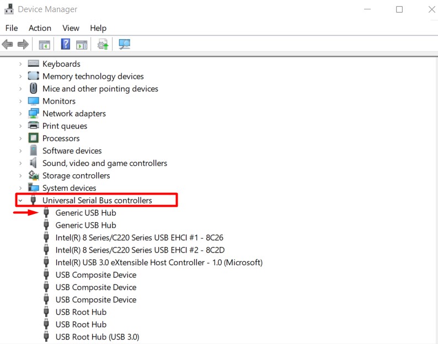Select Software devices label
The height and width of the screenshot is (344, 438).
click(72, 151)
